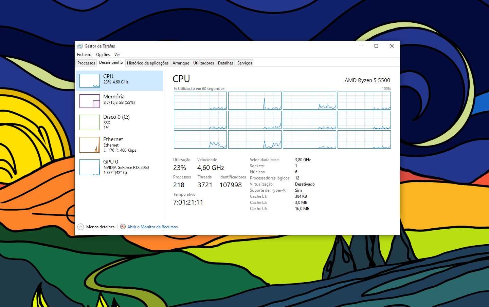Click the GPU 0 mini graph thumbnail
Image resolution: width=489 pixels, height=307 pixels.
click(90, 167)
